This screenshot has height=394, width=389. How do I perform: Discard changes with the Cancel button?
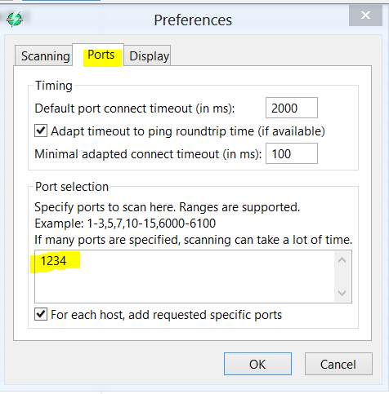tap(338, 364)
